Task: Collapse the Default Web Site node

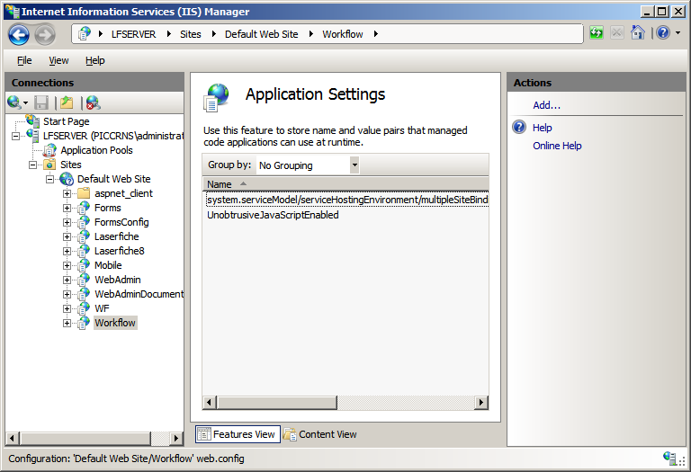Action: click(x=49, y=179)
